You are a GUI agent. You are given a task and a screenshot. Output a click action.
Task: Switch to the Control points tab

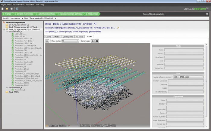pos(68,37)
